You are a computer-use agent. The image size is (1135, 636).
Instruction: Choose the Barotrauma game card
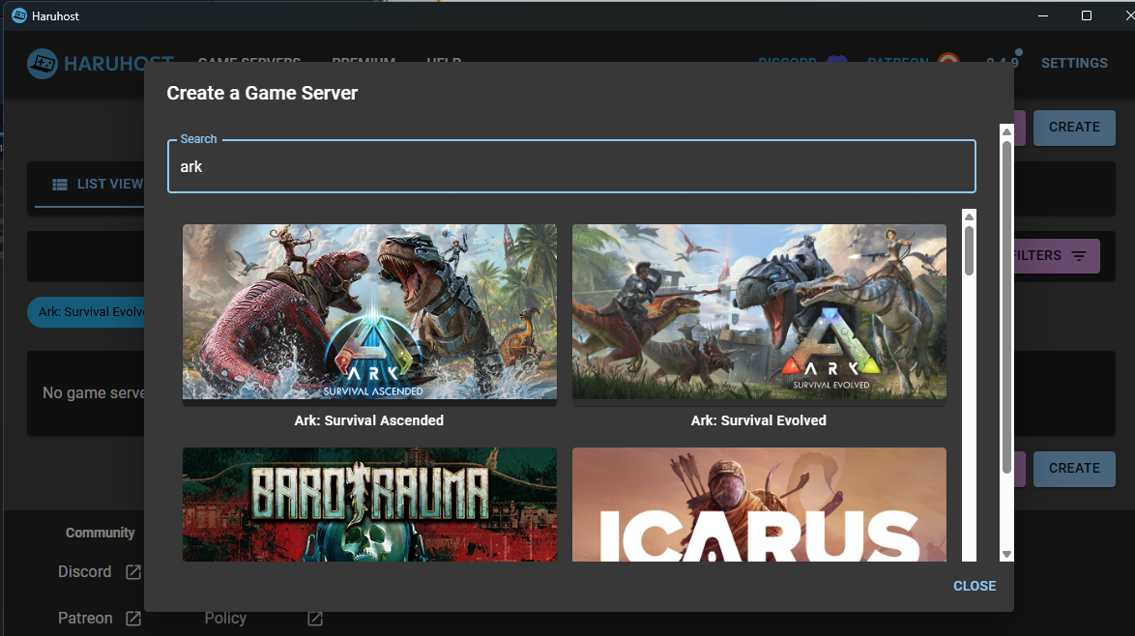pos(369,505)
